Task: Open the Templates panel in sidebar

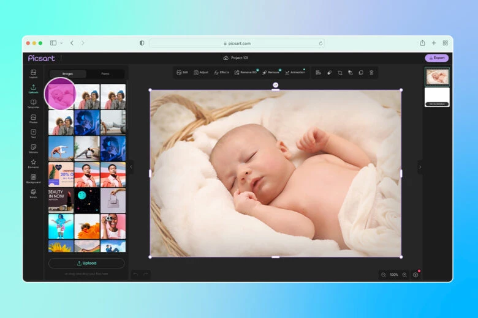Action: 33,104
